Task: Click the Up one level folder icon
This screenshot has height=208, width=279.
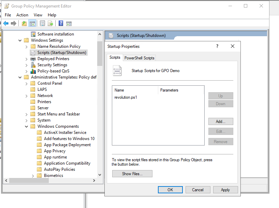Action: (x=24, y=24)
